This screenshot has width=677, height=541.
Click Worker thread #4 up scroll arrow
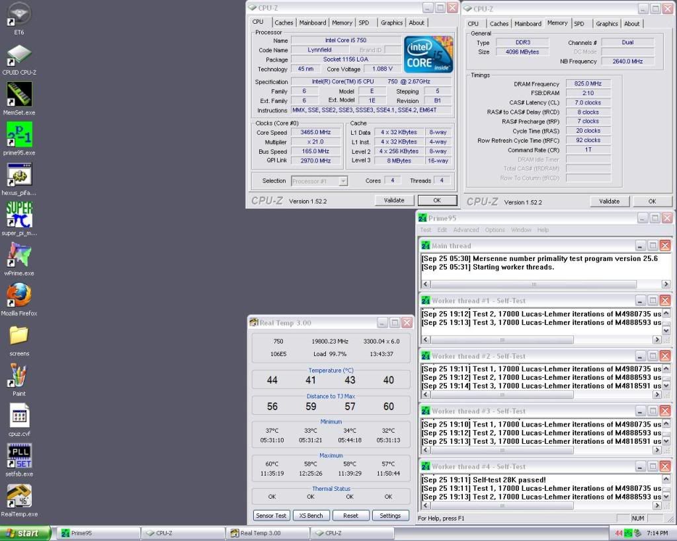pyautogui.click(x=666, y=480)
